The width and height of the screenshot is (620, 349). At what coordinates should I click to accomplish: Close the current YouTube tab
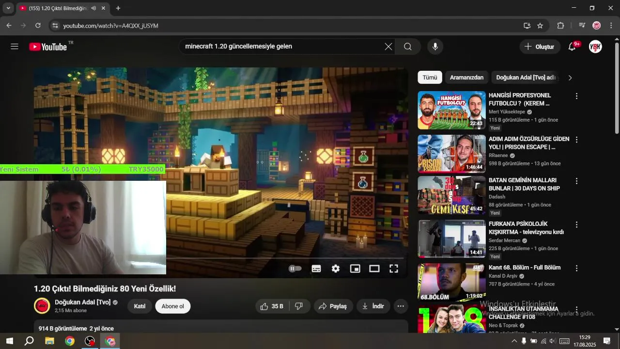tap(103, 8)
